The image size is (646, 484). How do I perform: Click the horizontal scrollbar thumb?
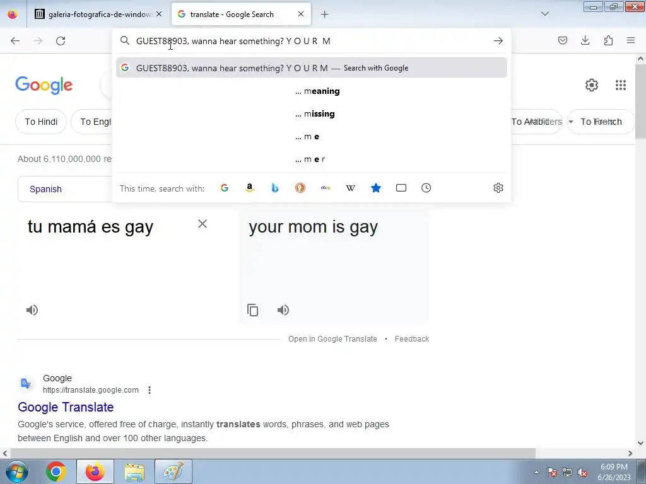[273, 453]
